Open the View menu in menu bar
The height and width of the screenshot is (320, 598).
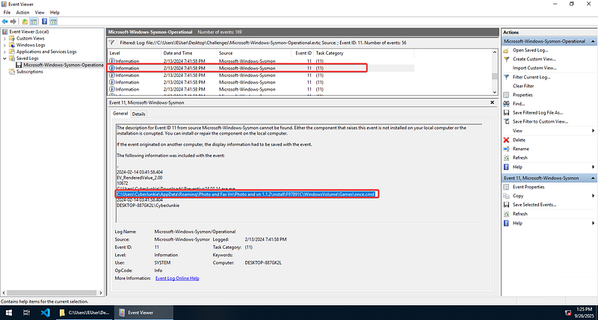[40, 13]
